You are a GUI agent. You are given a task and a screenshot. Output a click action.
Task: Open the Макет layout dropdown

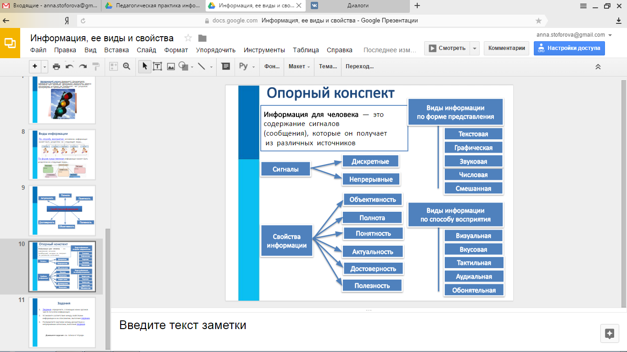[x=299, y=66]
